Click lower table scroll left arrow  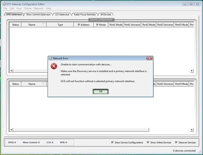(x=11, y=130)
